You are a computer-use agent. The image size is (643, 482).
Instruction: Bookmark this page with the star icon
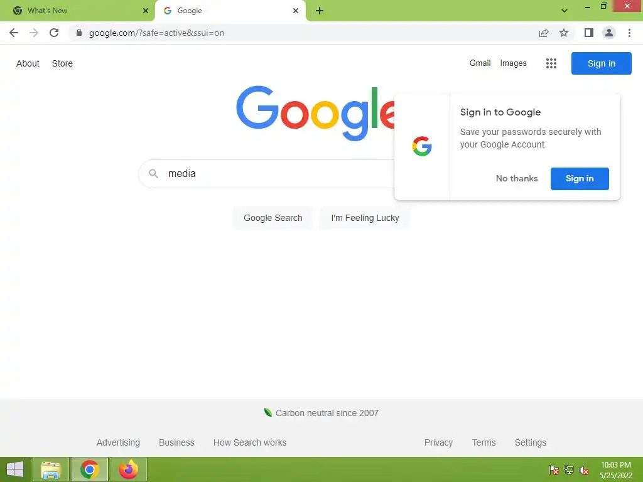(564, 33)
